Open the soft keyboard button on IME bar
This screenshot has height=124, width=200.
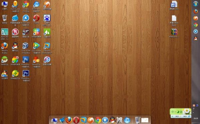181,112
